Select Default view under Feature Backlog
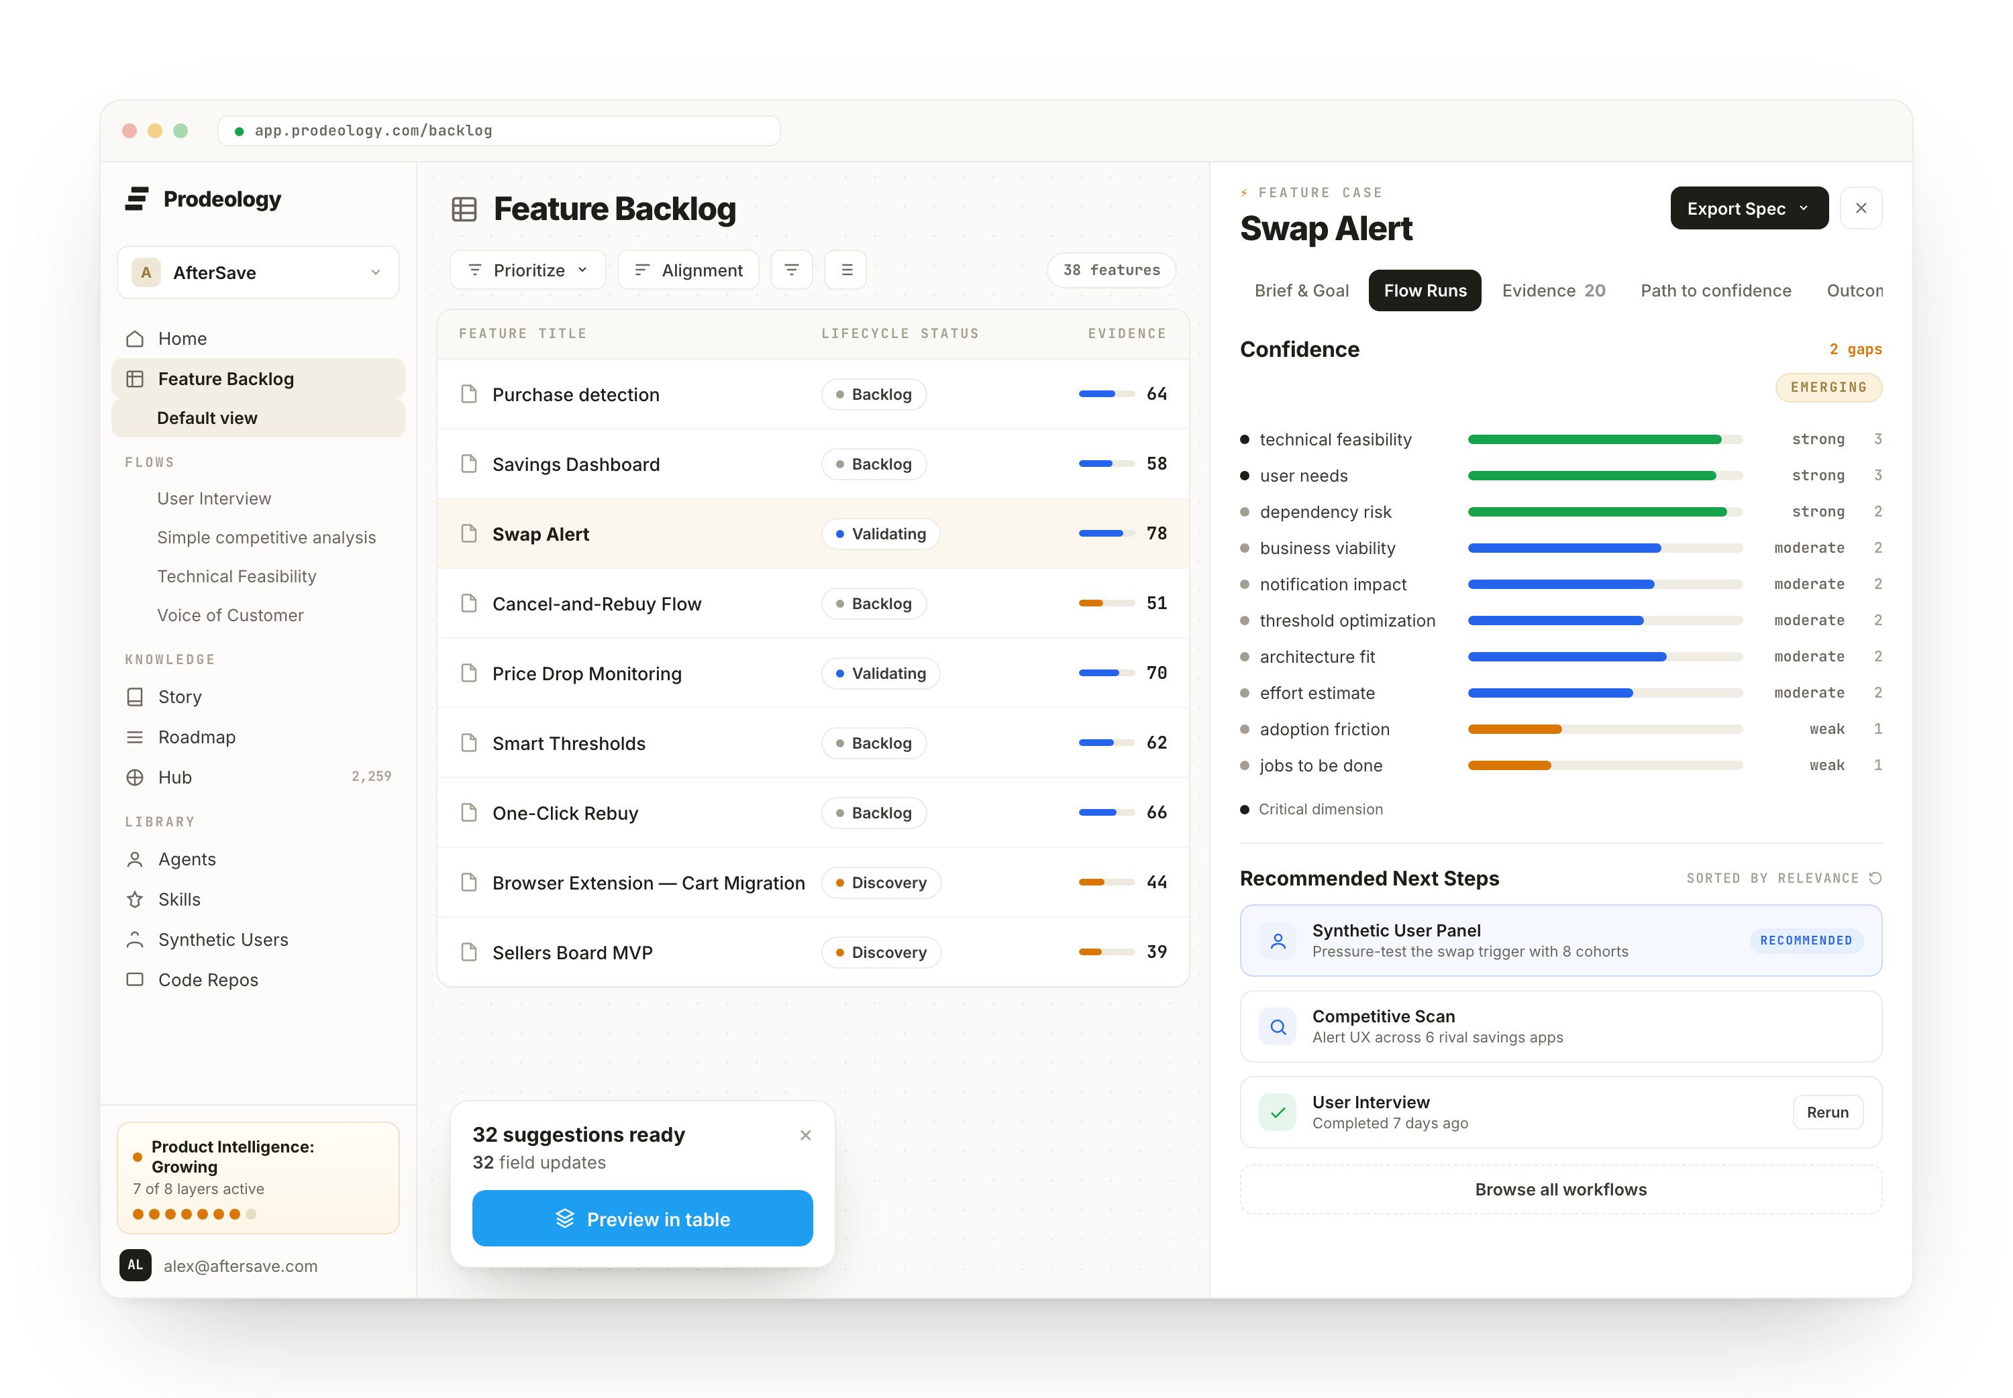Screen dimensions: 2013x1398 click(x=258, y=419)
